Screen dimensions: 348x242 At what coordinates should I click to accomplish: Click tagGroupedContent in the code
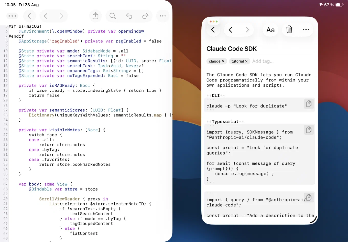[91, 224]
